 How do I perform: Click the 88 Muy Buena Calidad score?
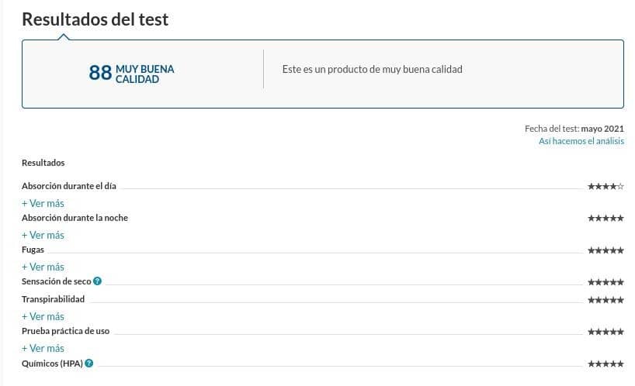131,74
